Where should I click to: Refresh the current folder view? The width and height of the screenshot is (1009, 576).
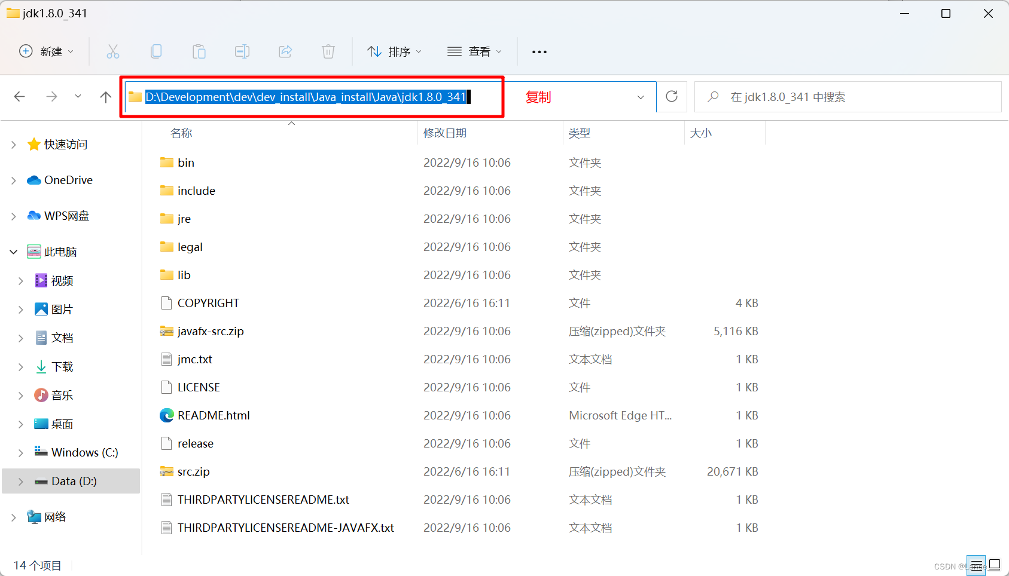672,97
